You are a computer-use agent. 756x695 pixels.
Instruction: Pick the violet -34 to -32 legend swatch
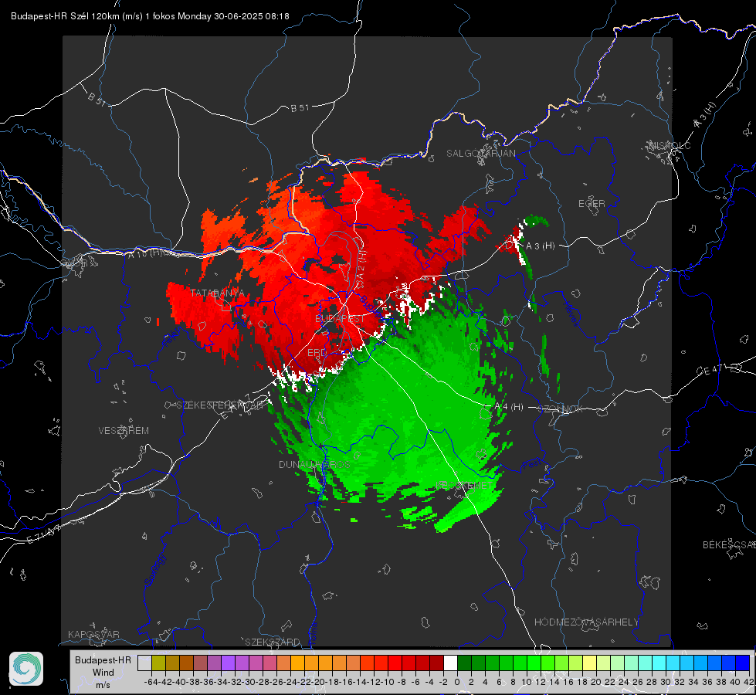(x=228, y=663)
